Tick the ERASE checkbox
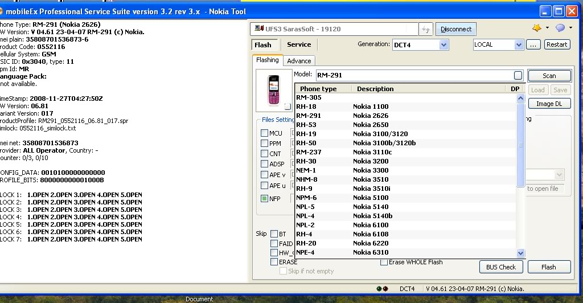This screenshot has width=583, height=303. [274, 262]
